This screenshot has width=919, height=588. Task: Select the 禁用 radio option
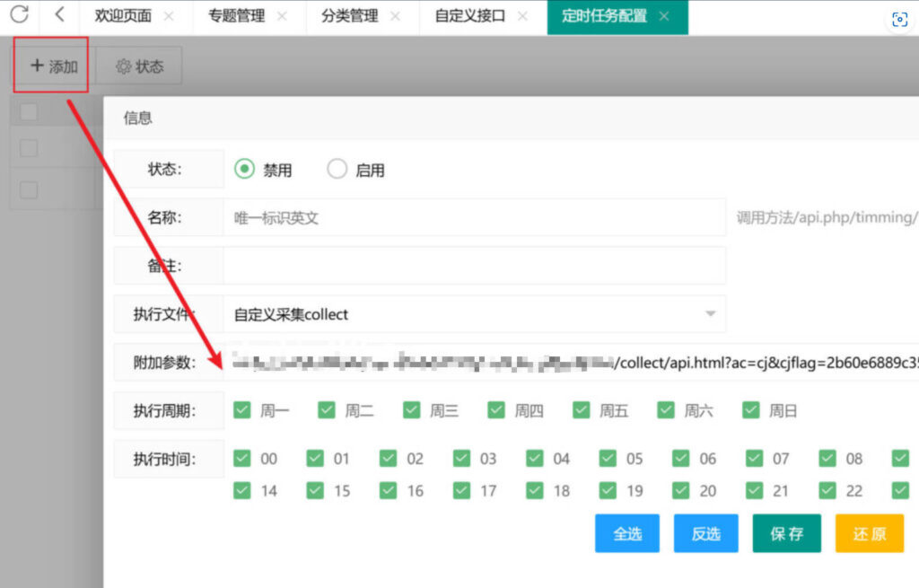coord(244,170)
